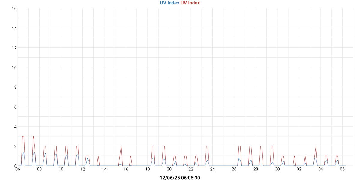
Task: Select the x-axis date label 18
Action: [x=148, y=169]
